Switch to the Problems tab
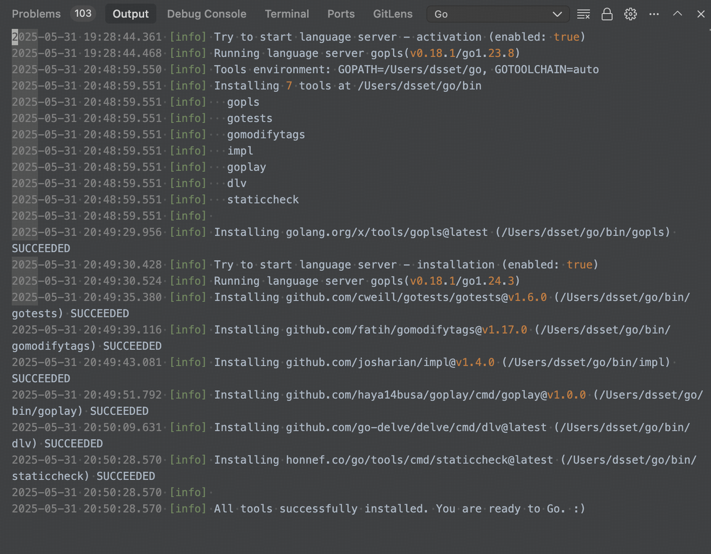Viewport: 711px width, 554px height. tap(36, 14)
